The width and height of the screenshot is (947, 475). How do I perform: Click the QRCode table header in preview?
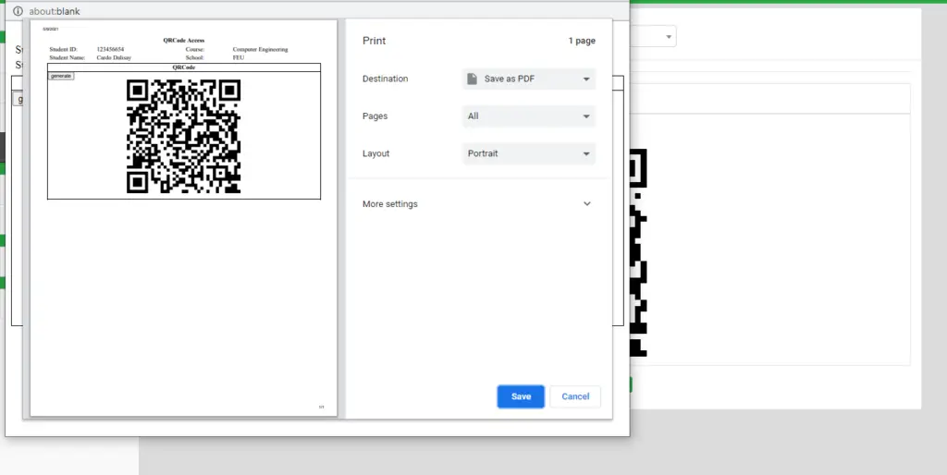[184, 67]
